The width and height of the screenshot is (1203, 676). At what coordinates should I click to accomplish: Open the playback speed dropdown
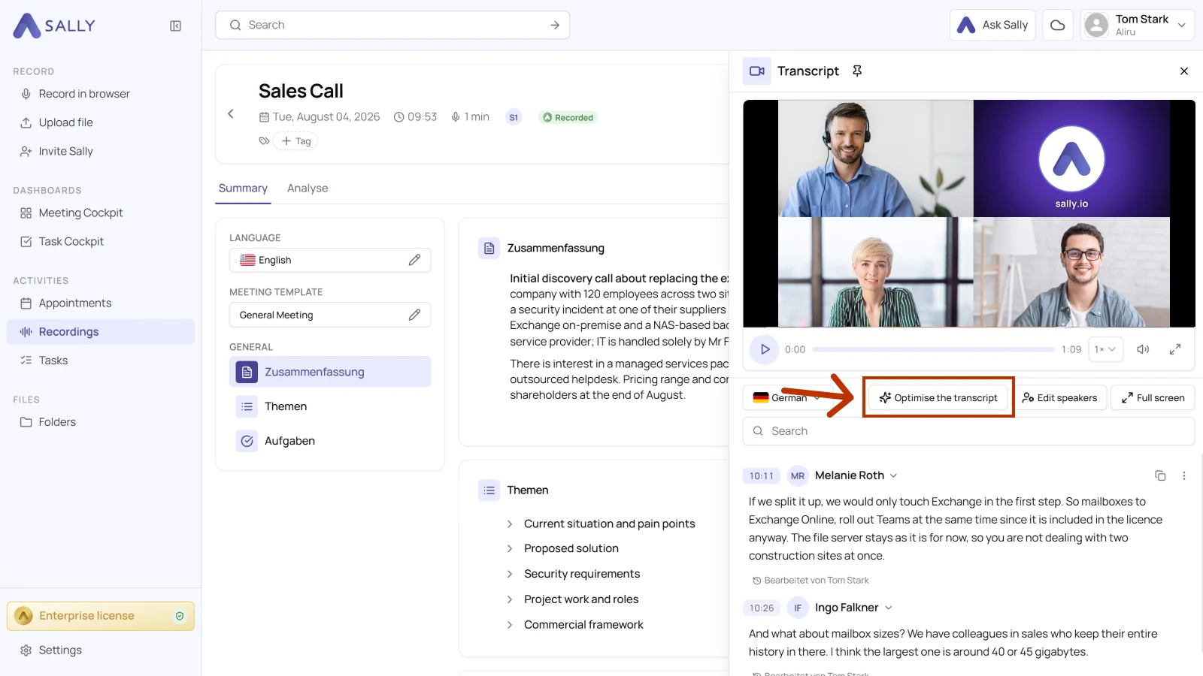point(1105,349)
